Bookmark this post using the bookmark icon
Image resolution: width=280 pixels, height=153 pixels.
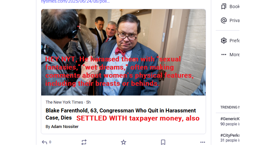[x=163, y=142]
